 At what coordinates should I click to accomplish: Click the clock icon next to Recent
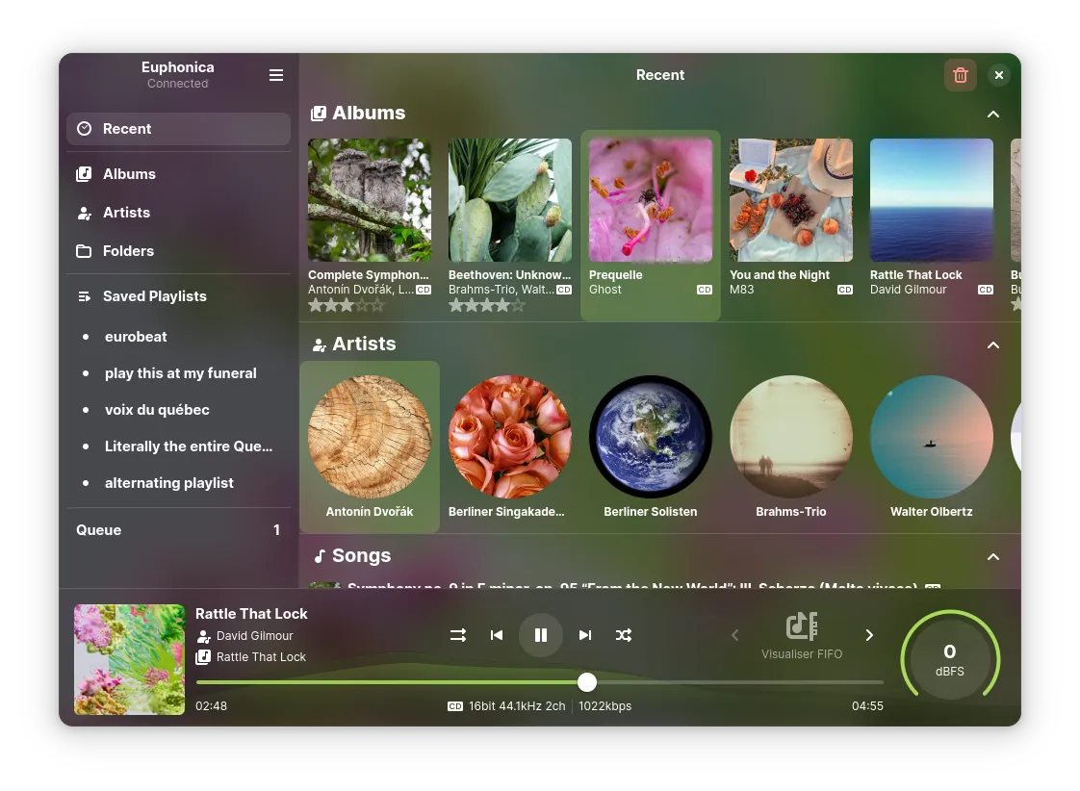(x=85, y=128)
